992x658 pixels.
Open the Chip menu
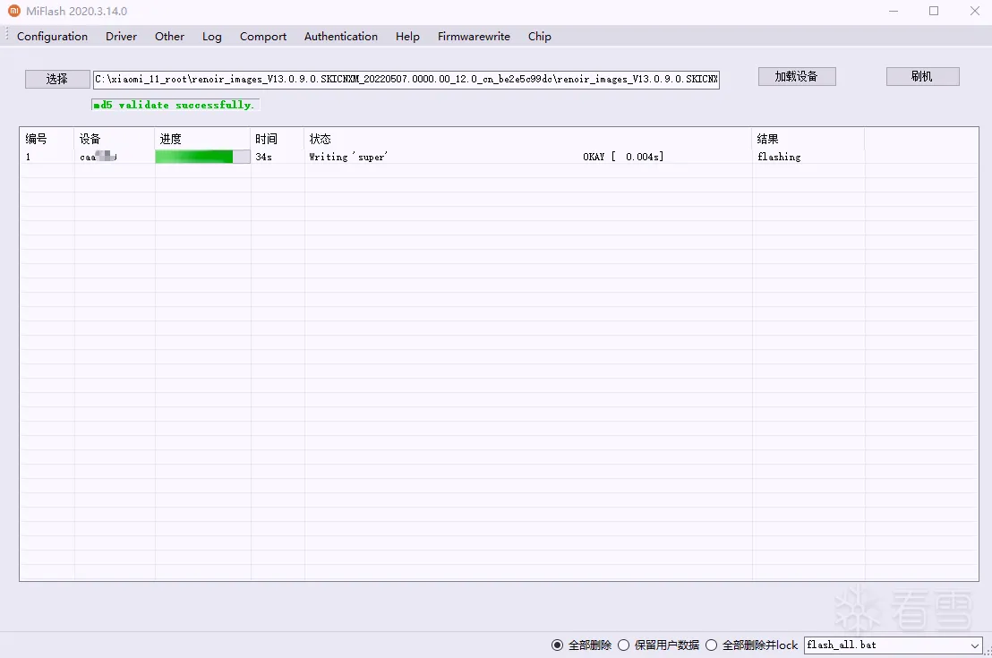pyautogui.click(x=540, y=36)
